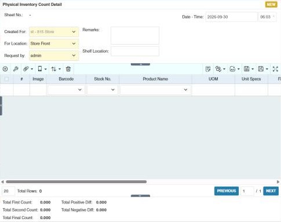The height and width of the screenshot is (222, 281).
Task: Click inside the Shelf Location field
Action: point(135,51)
